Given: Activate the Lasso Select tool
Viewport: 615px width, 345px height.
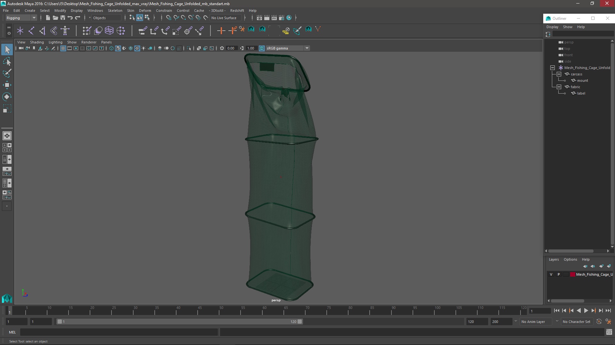Looking at the screenshot, I should (x=7, y=61).
